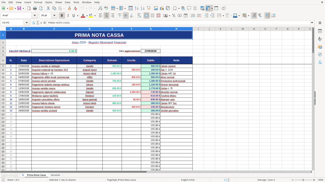Open Find and Replace

100,8
